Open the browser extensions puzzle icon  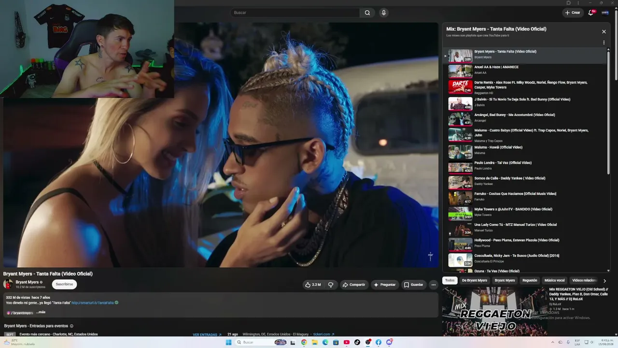[x=568, y=2]
